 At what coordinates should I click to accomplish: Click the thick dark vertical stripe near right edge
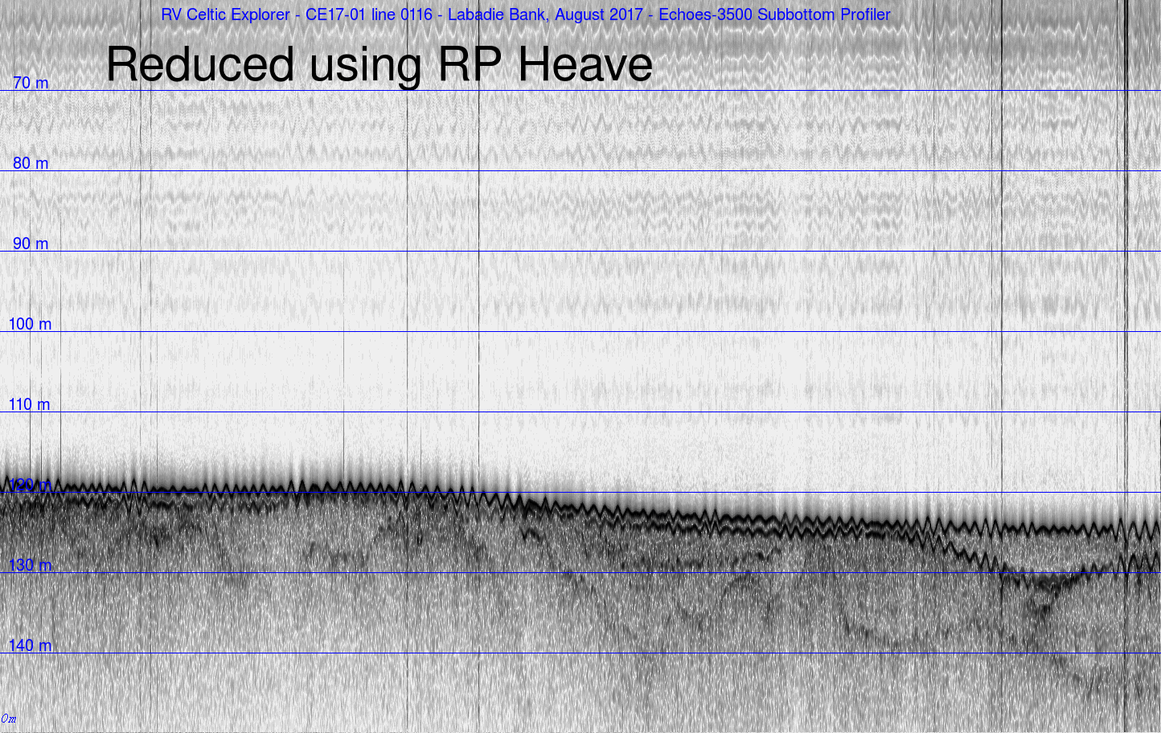coord(1126,362)
